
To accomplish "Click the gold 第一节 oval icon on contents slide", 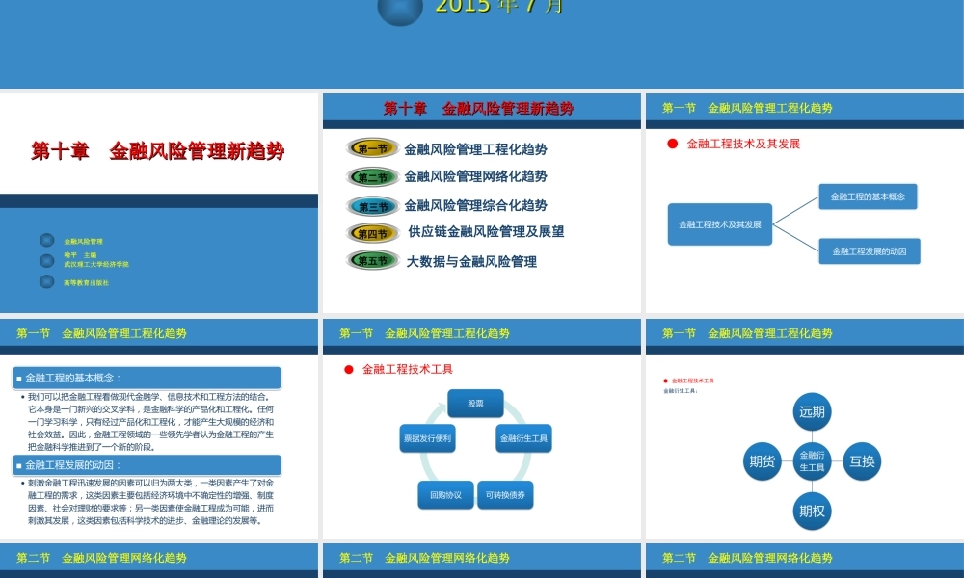I will pos(371,149).
